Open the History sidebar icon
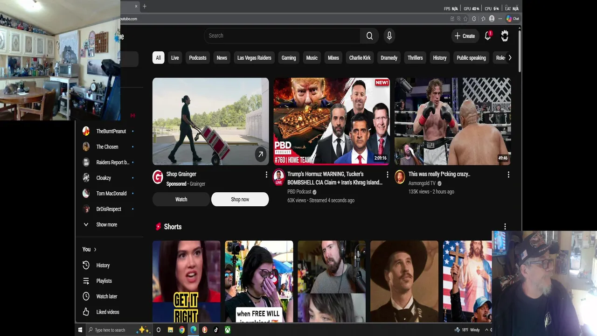Screen dimensions: 597x336 tap(86, 265)
